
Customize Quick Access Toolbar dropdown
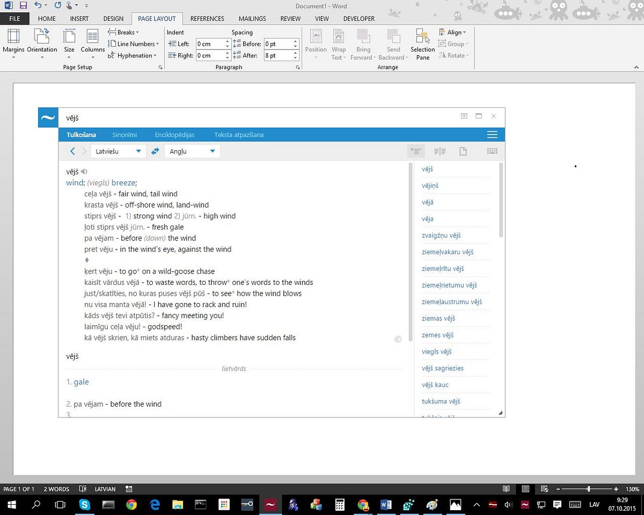87,5
